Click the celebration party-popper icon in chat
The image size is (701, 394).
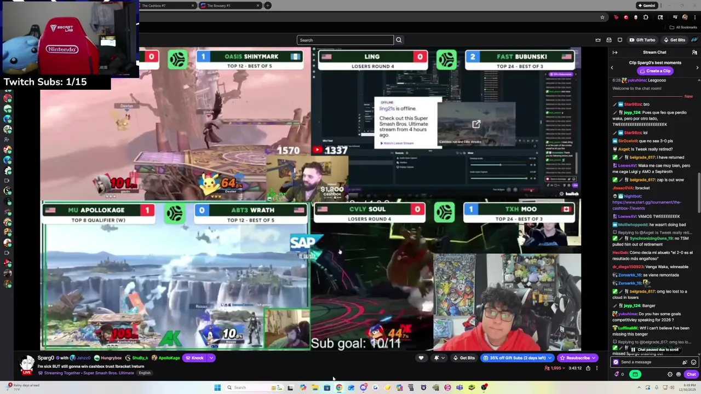coord(685,362)
